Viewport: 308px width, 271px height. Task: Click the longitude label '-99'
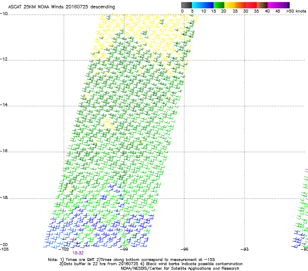pyautogui.click(x=124, y=249)
